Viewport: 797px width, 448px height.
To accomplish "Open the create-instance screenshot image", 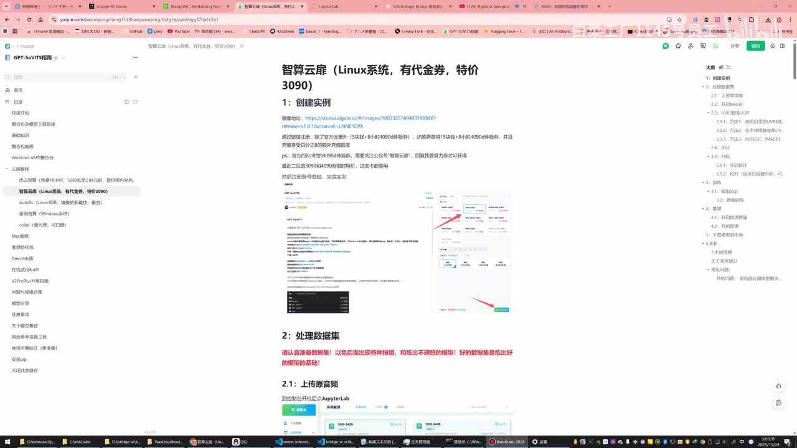I will point(398,248).
